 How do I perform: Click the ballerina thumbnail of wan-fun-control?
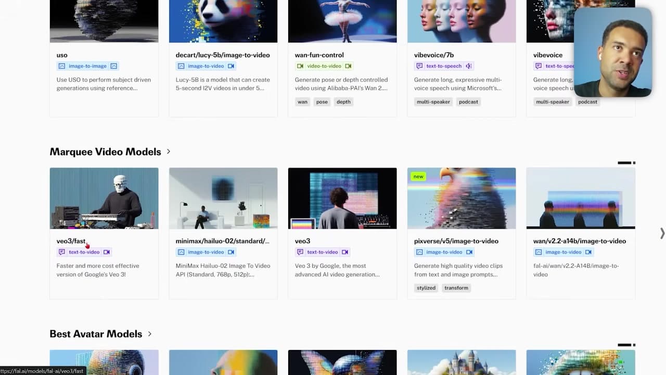[x=342, y=21]
